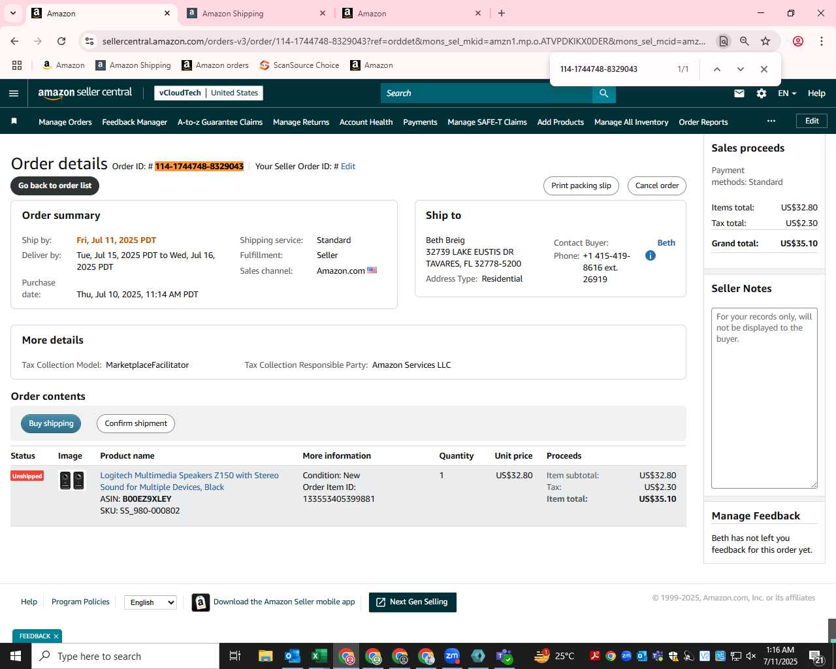Viewport: 836px width, 669px height.
Task: Open the more options ellipsis in the navigation bar
Action: coord(771,122)
